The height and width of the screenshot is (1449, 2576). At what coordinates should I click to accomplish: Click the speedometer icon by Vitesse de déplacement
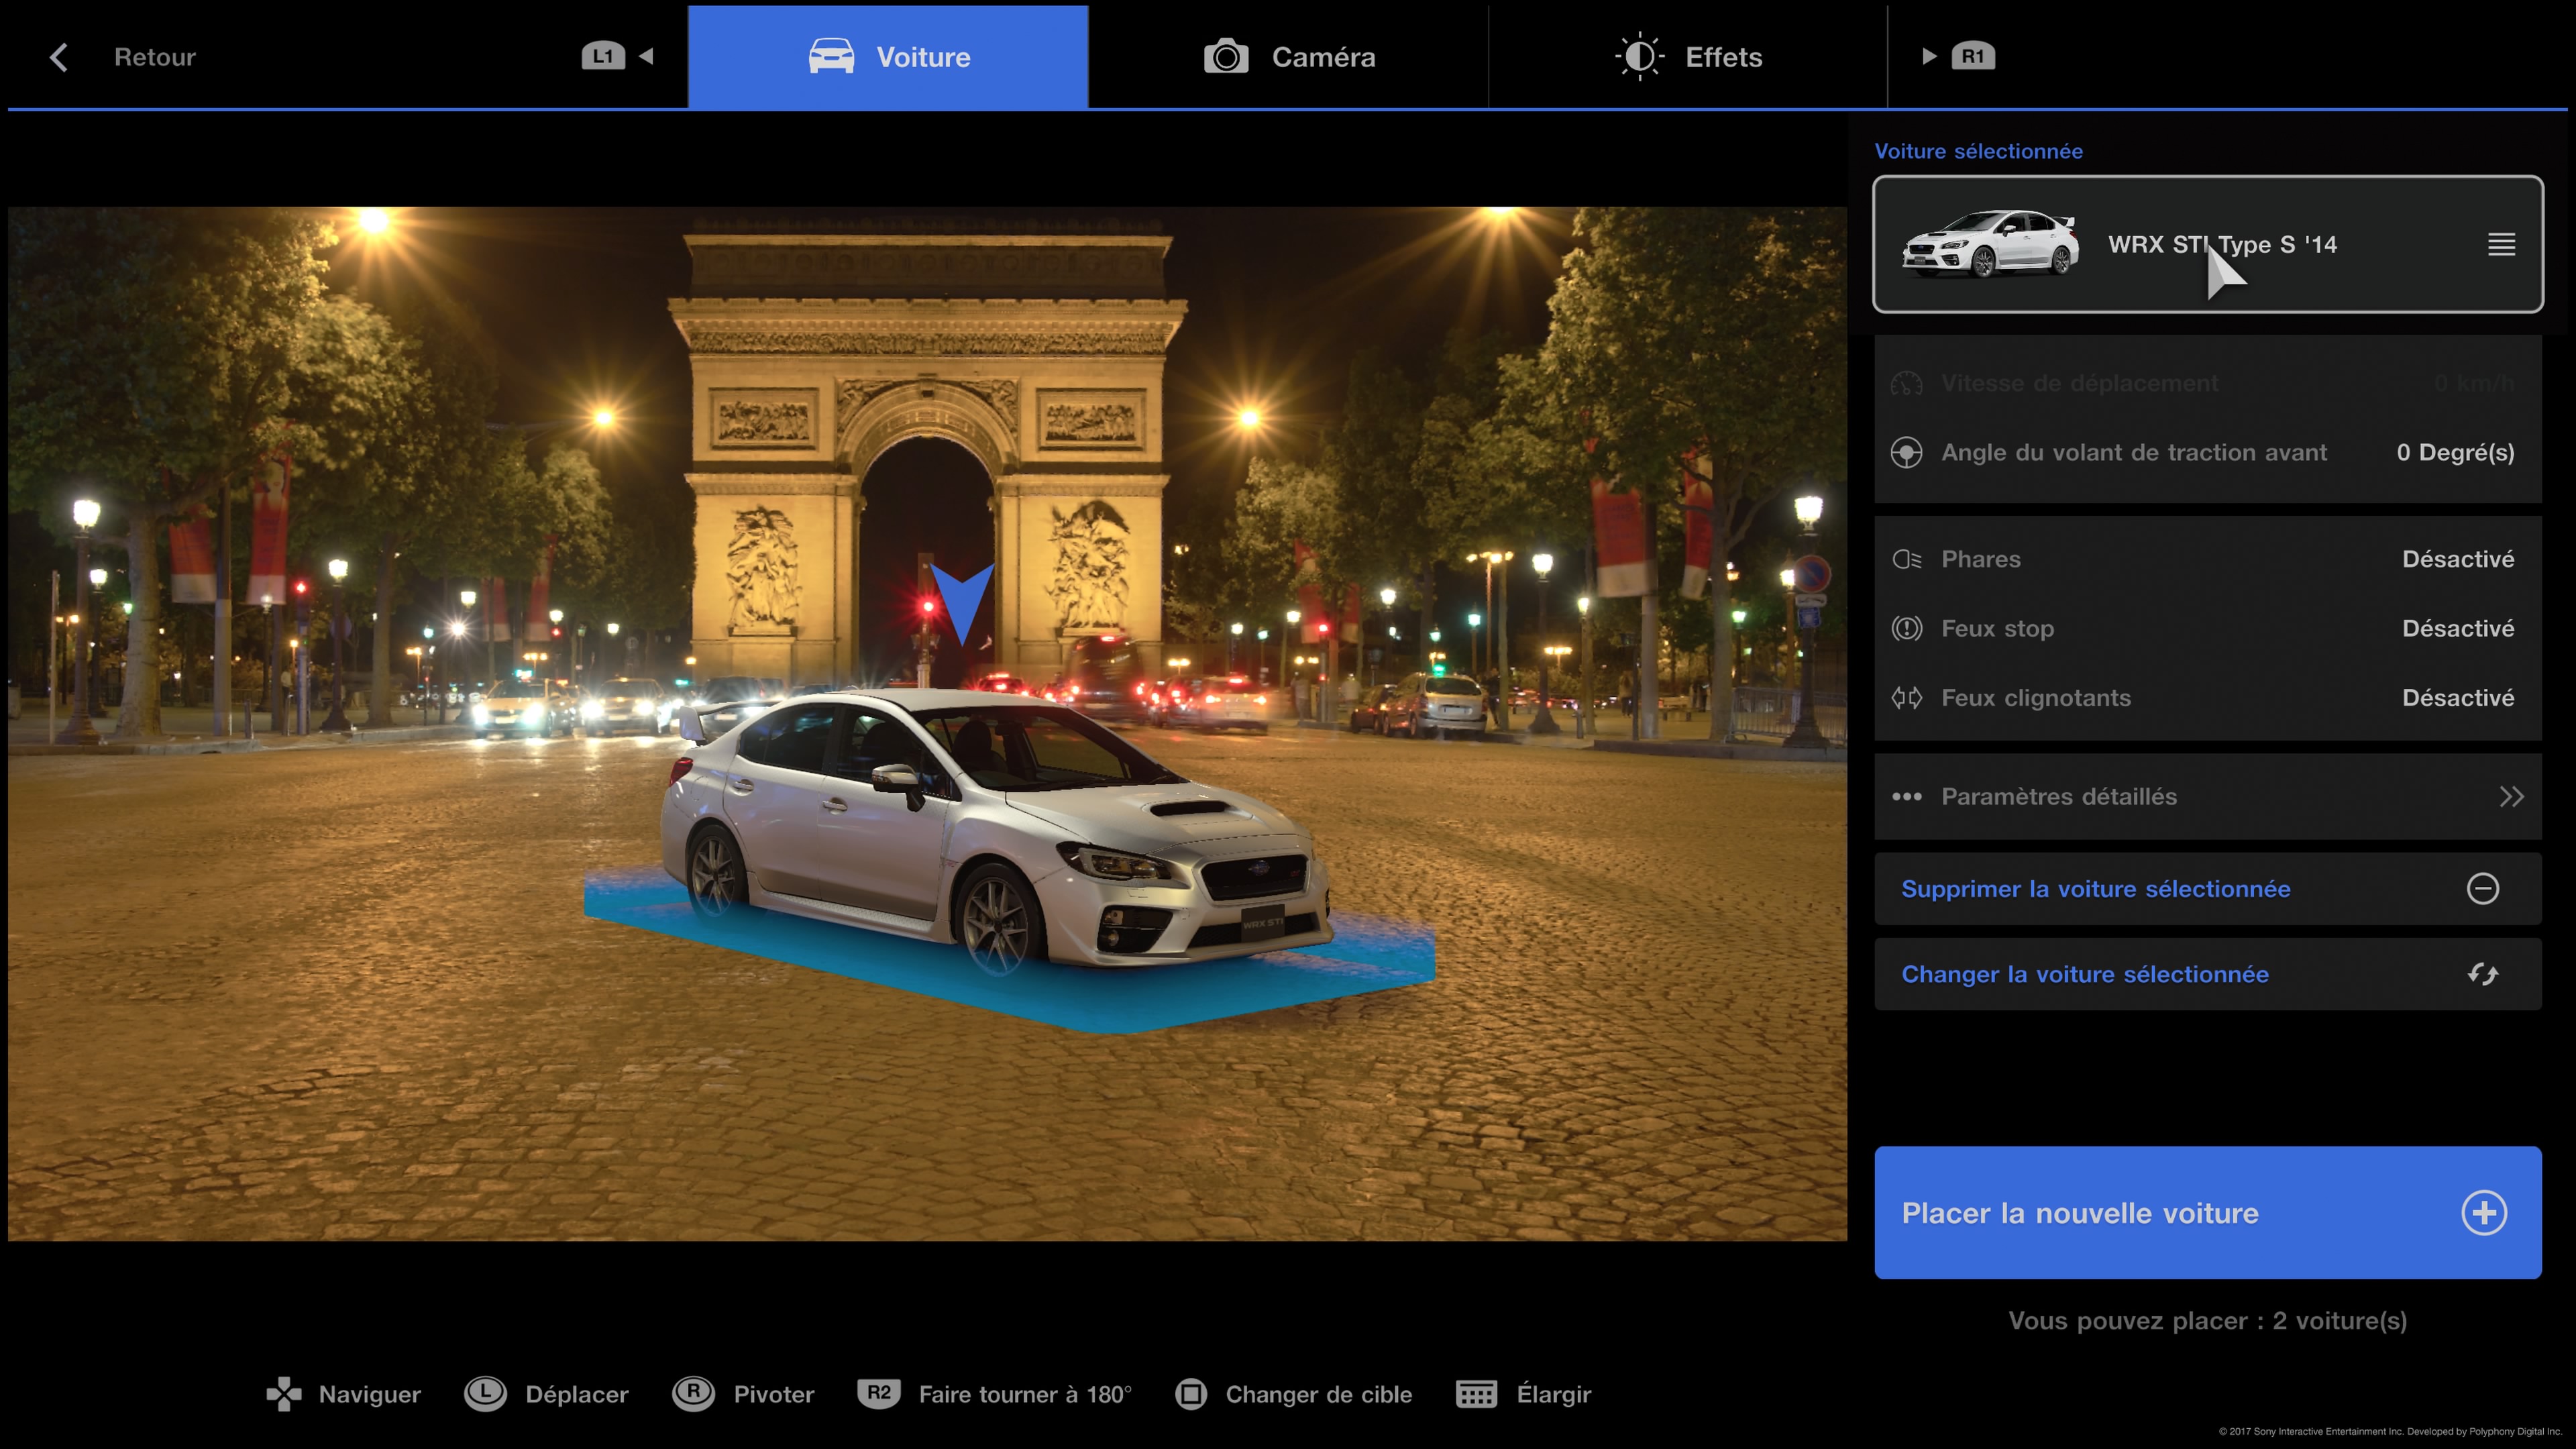coord(1906,383)
